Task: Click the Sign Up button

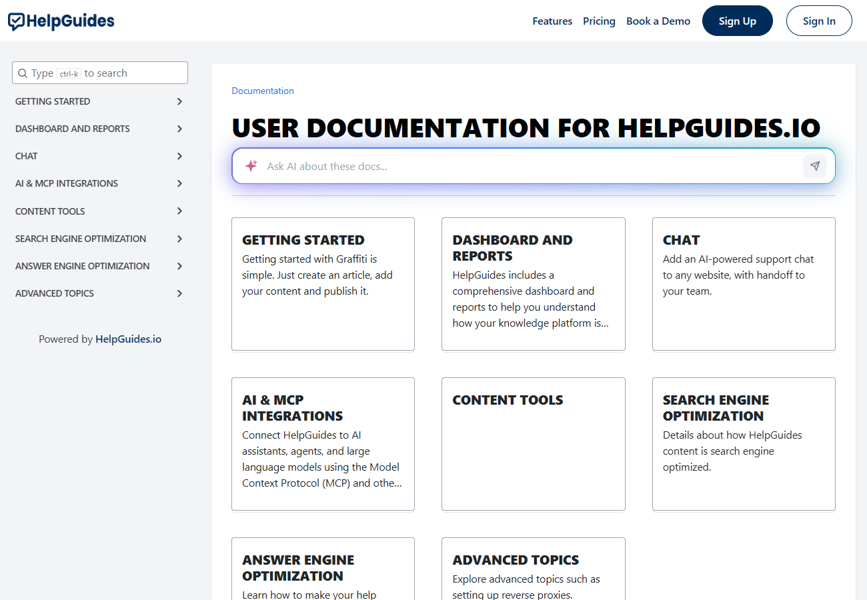Action: (738, 21)
